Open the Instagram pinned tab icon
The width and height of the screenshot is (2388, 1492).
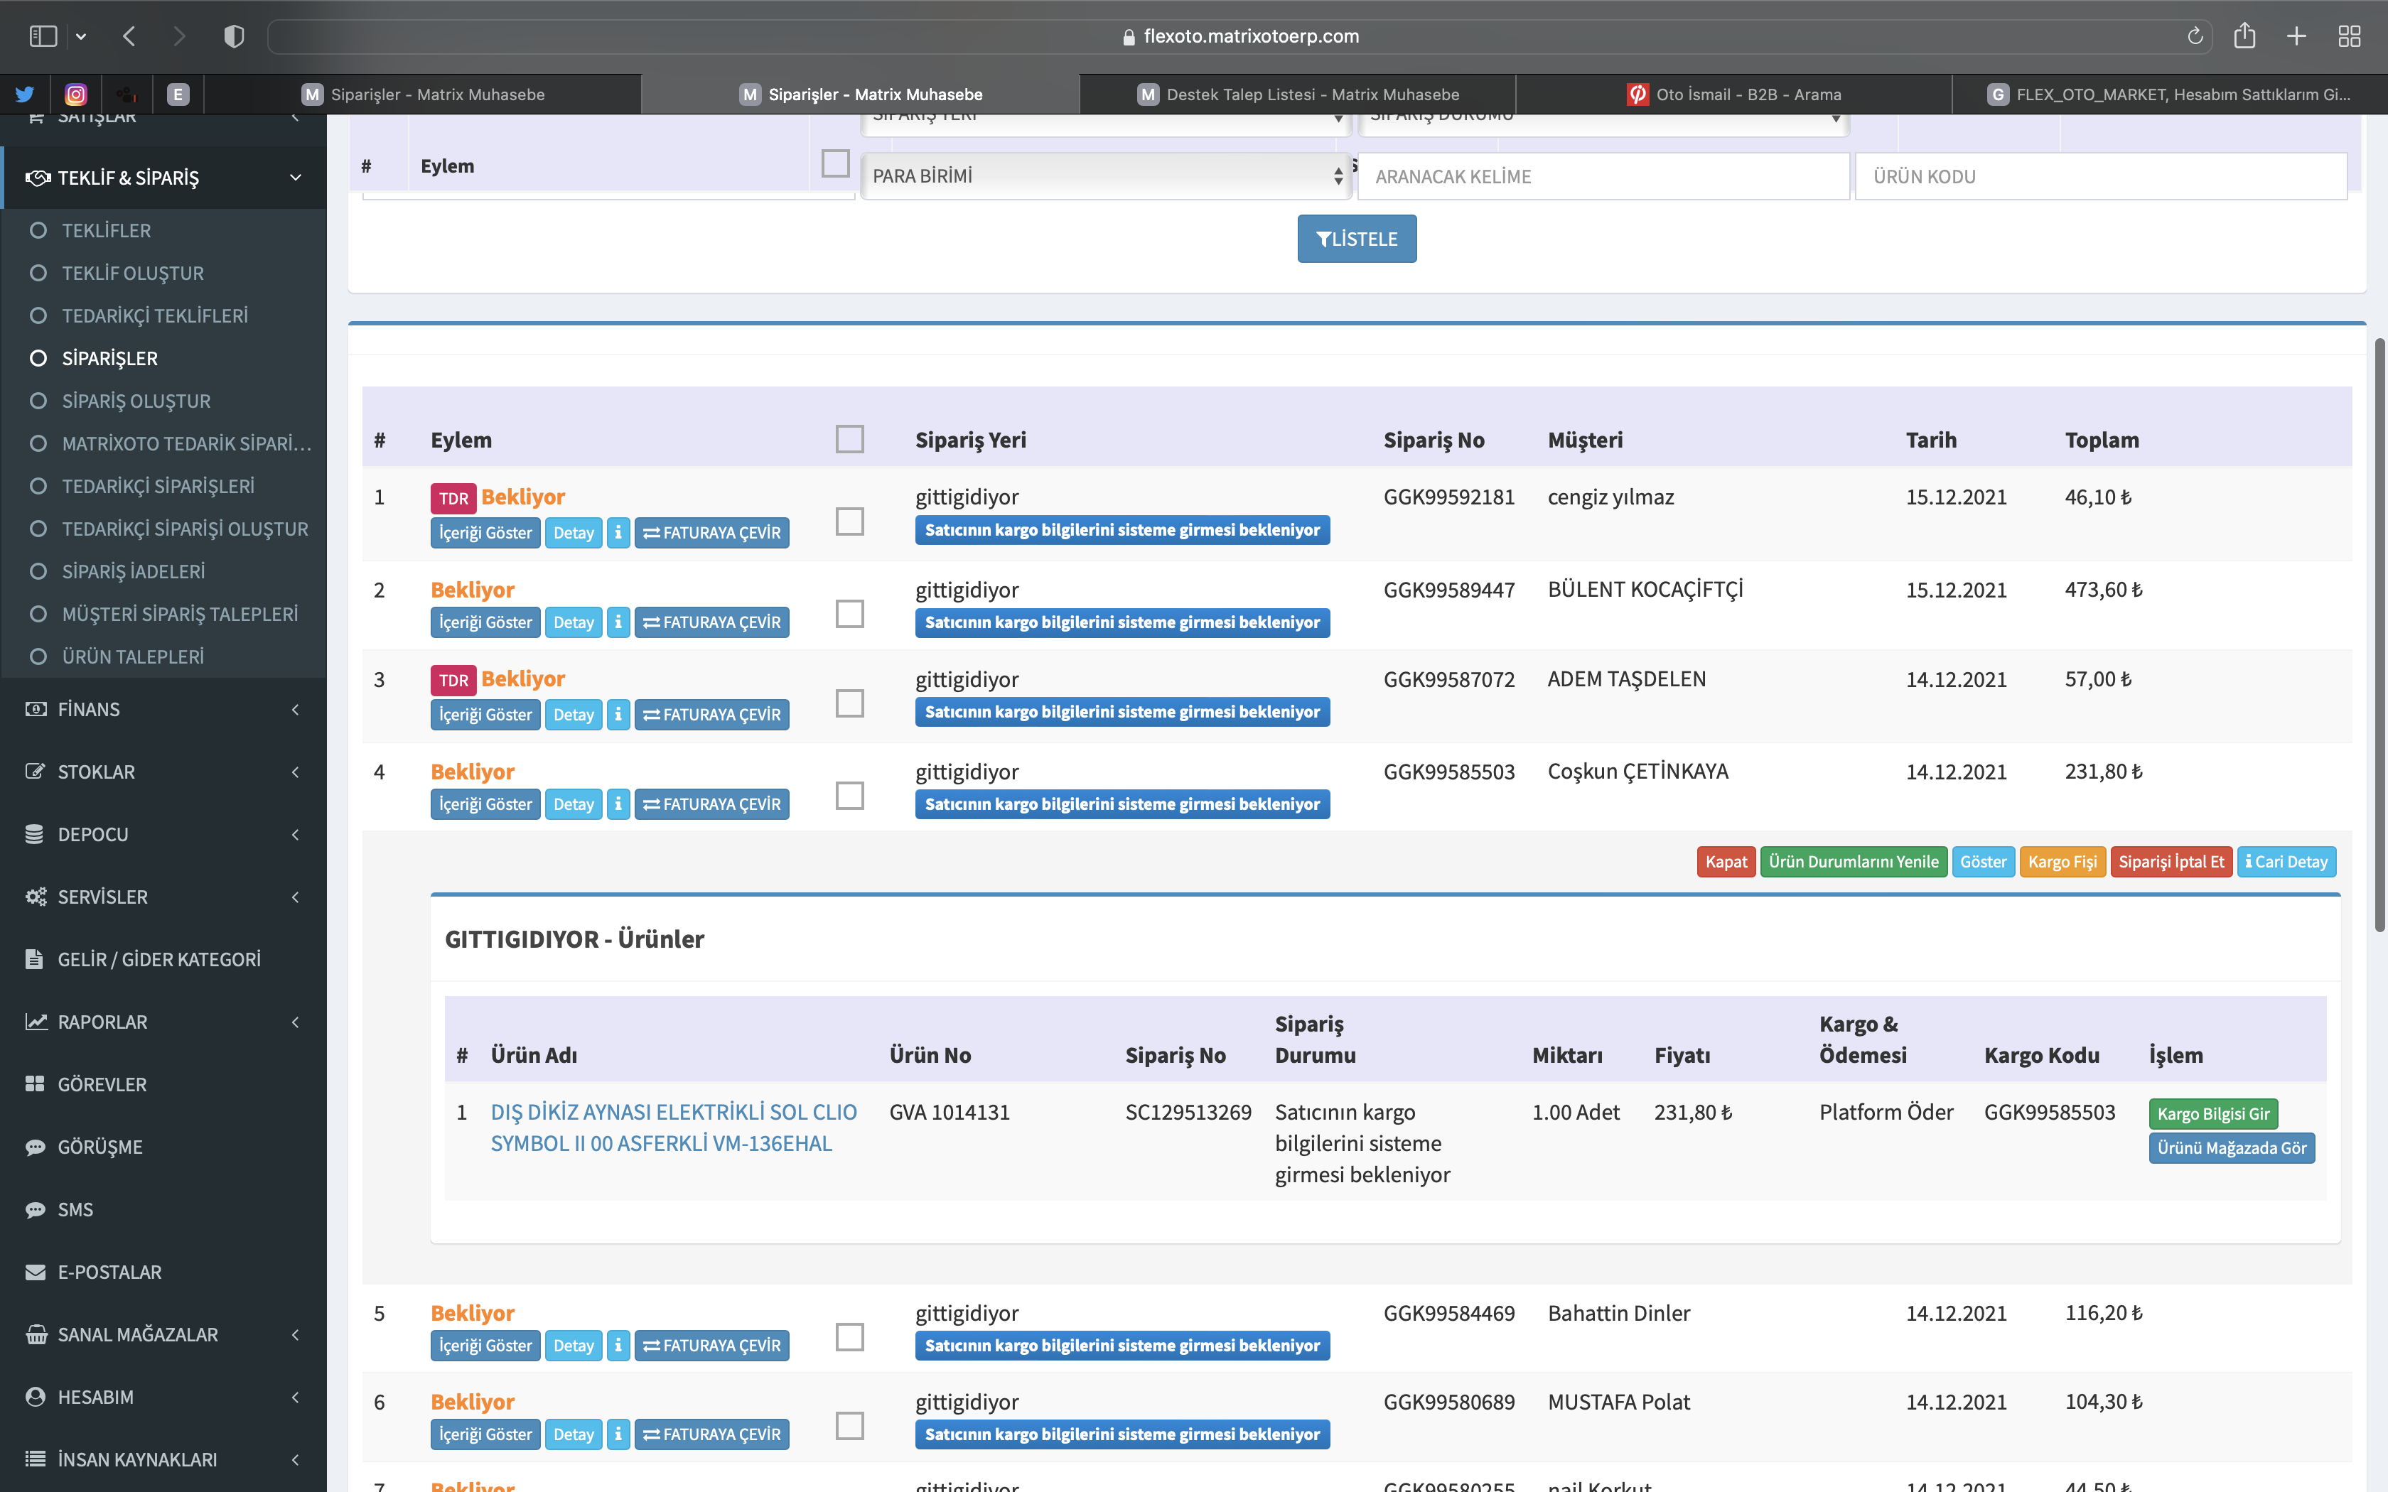[76, 94]
